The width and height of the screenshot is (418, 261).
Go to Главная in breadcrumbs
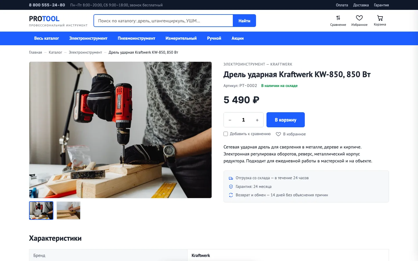coord(35,52)
